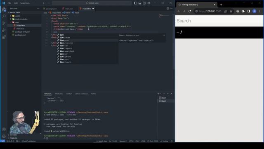Open Run and Debug view

pyautogui.click(x=4, y=30)
